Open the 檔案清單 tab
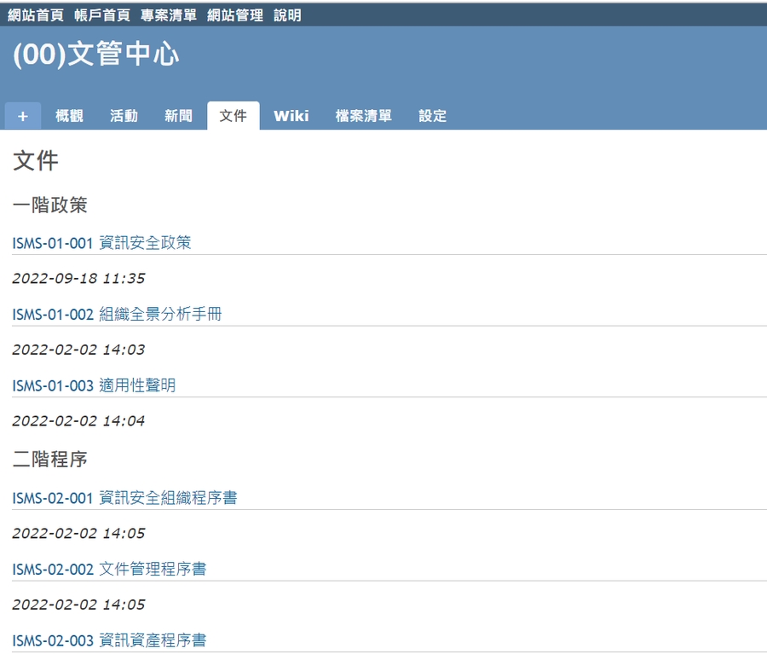Viewport: 767px width, 654px height. (363, 116)
